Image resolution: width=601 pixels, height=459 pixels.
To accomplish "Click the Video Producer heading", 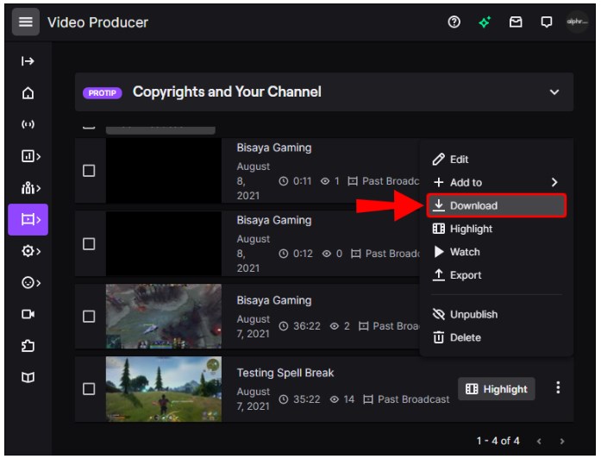I will pos(97,22).
